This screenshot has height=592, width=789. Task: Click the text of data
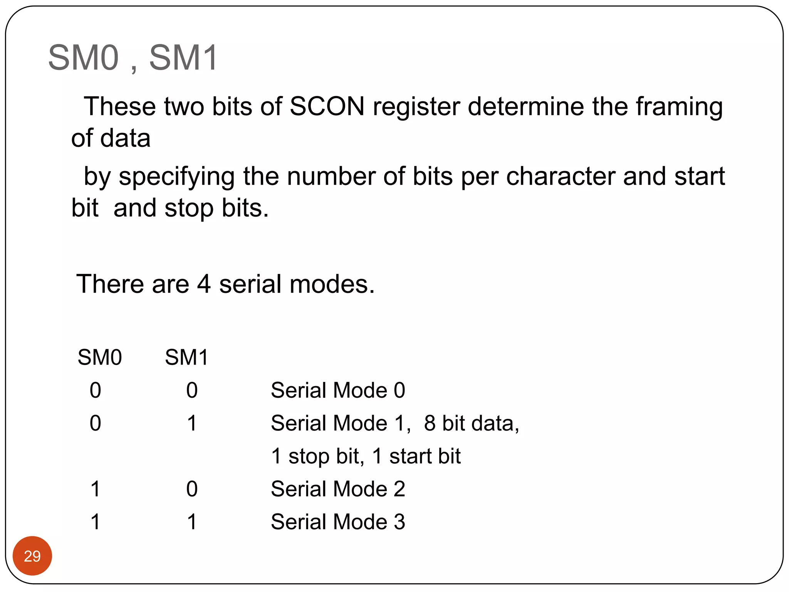coord(111,138)
